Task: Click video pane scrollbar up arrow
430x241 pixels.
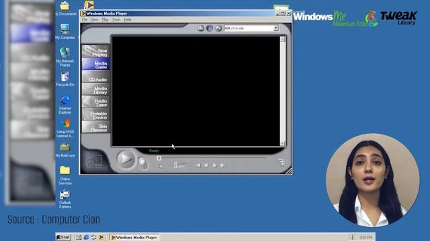Action: pos(282,39)
